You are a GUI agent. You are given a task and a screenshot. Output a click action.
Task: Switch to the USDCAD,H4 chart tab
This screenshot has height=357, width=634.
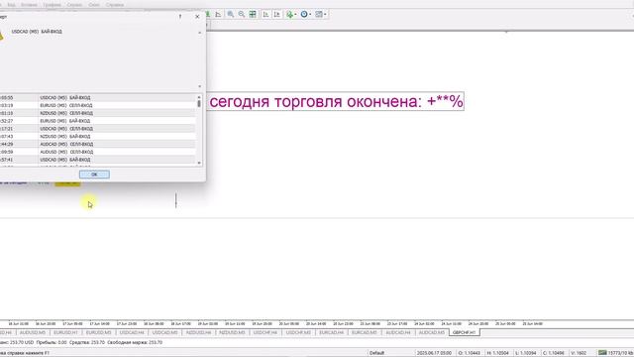(x=132, y=333)
